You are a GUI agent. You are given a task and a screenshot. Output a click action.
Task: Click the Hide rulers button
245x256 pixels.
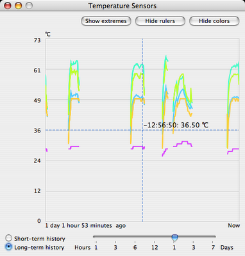click(160, 21)
